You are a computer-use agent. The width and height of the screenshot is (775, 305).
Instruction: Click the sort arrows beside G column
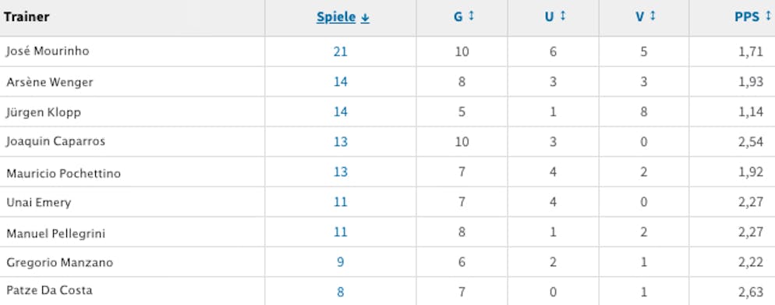coord(471,16)
